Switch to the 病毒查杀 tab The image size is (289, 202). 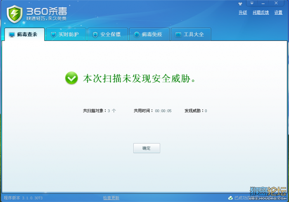(24, 34)
